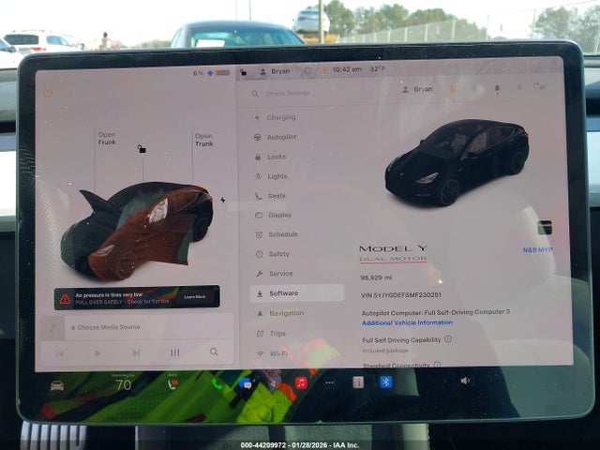The width and height of the screenshot is (600, 450).
Task: Open Schedule settings
Action: (x=277, y=234)
